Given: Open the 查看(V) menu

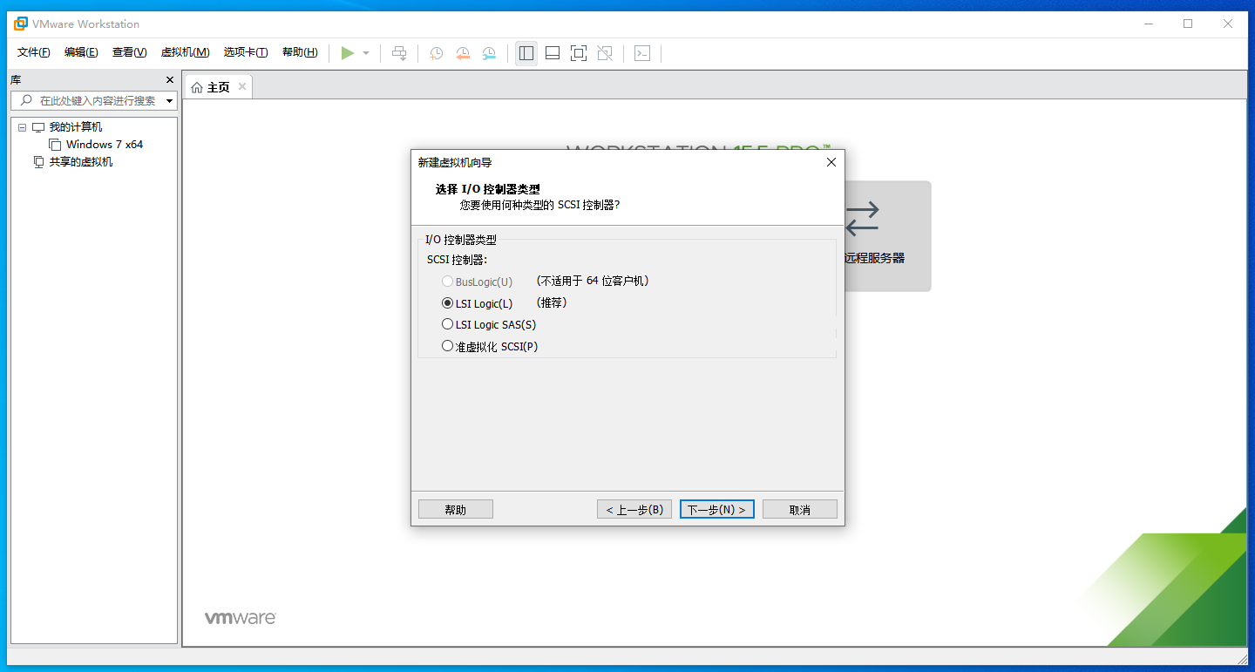Looking at the screenshot, I should [x=129, y=52].
